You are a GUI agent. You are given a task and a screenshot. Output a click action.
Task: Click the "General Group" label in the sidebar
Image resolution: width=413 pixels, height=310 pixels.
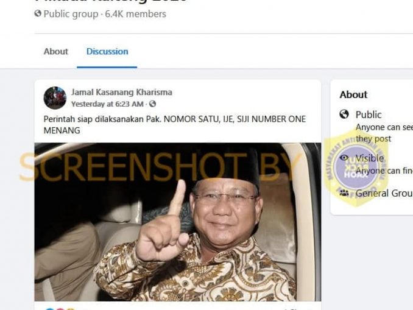(x=384, y=193)
